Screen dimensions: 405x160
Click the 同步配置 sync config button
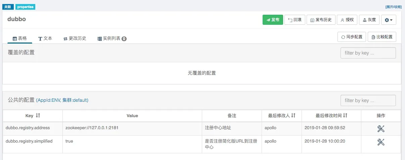coord(352,37)
